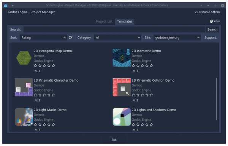This screenshot has width=228, height=146.
Task: Click the keep-above triangle icon in the title bar
Action: coord(201,6)
